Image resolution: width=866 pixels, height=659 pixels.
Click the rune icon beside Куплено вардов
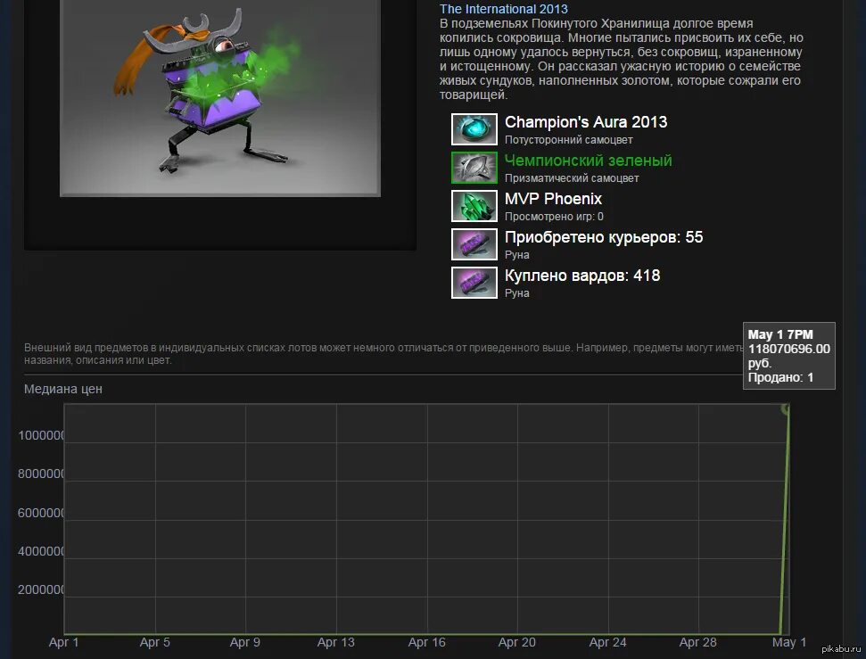pyautogui.click(x=474, y=283)
